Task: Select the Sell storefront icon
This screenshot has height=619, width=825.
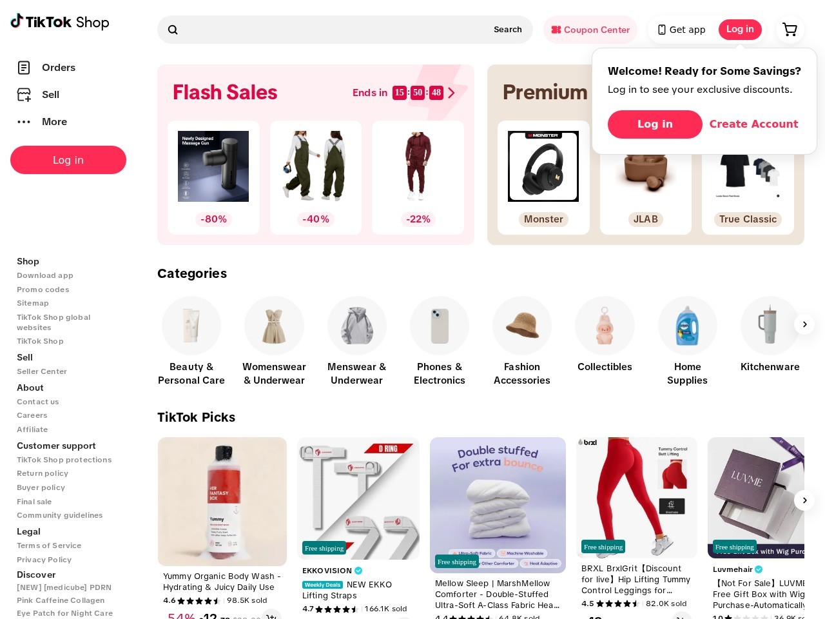Action: tap(24, 95)
